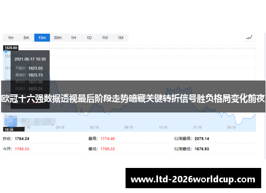
Task: Click the 52-week low value 1676.93
Action: (202, 149)
